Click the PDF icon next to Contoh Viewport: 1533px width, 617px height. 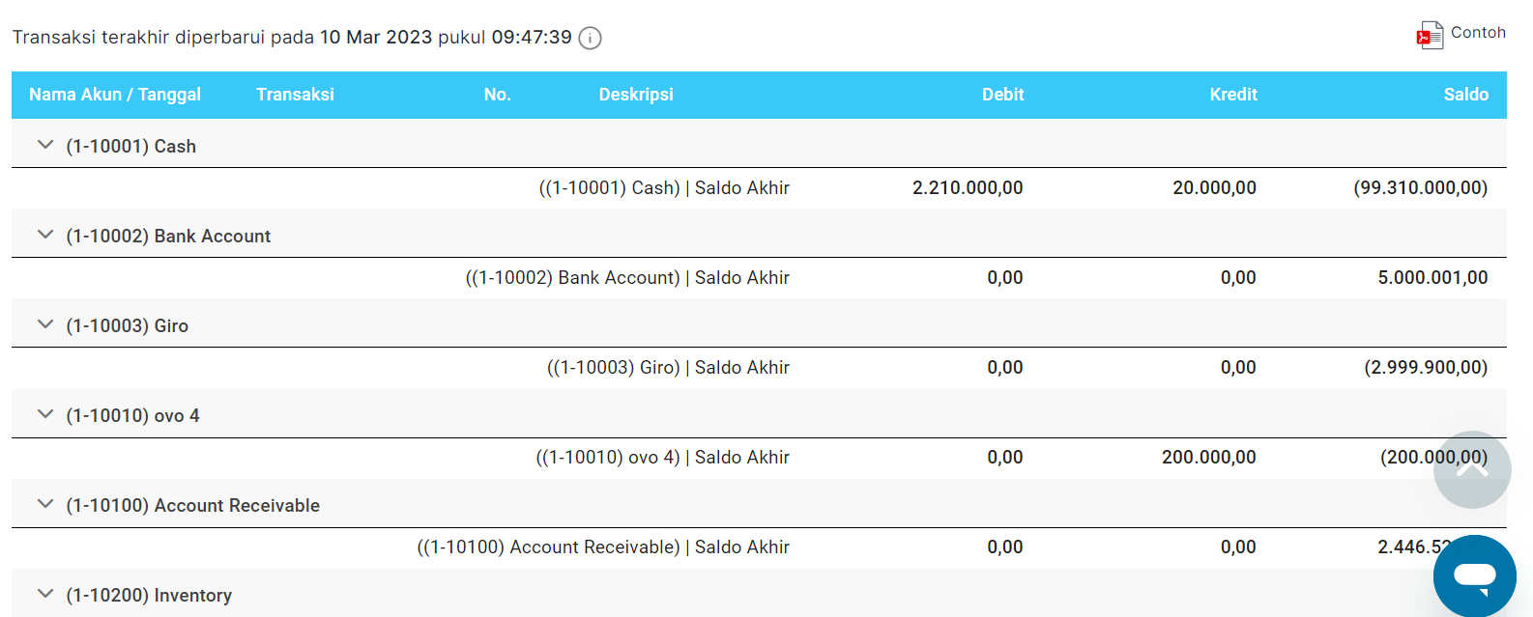1430,36
